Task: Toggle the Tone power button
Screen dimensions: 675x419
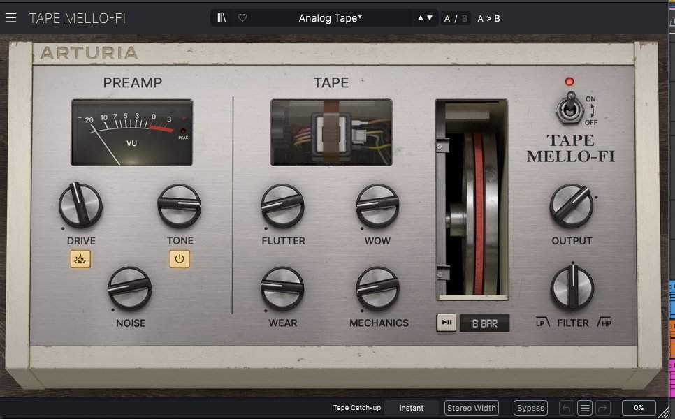Action: 179,258
